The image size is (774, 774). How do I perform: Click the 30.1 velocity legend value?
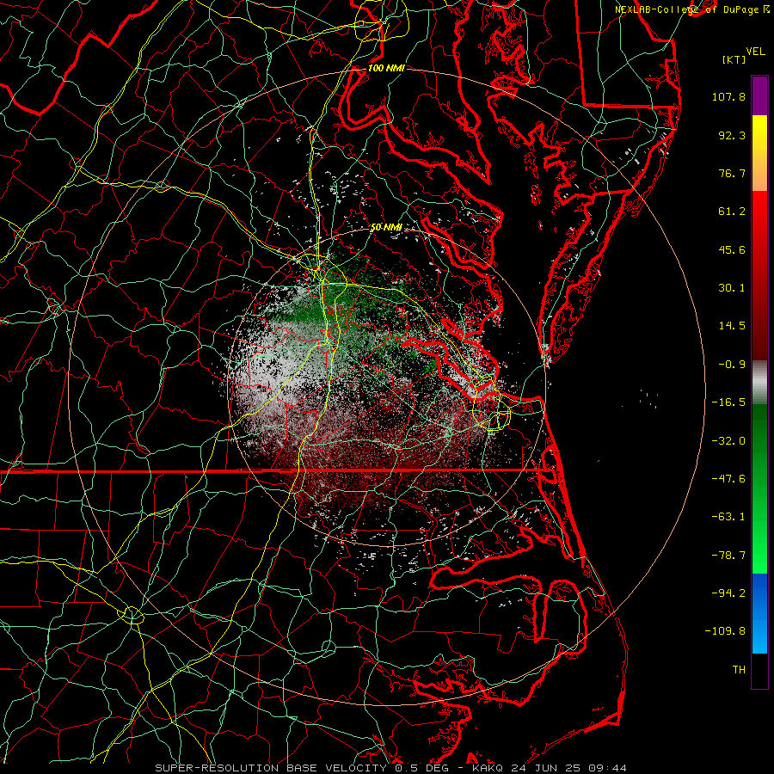(732, 288)
